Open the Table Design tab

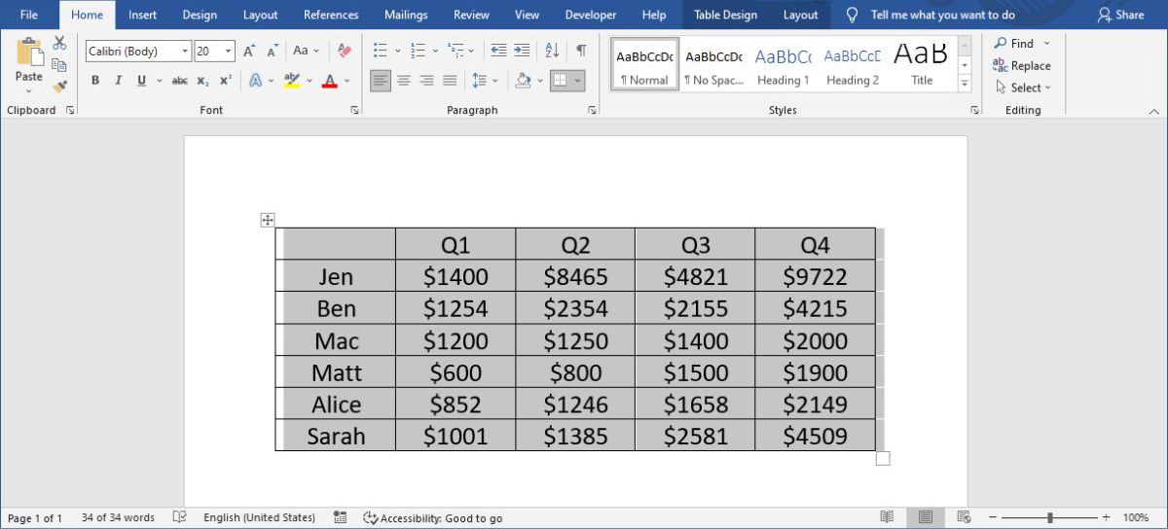tap(725, 15)
